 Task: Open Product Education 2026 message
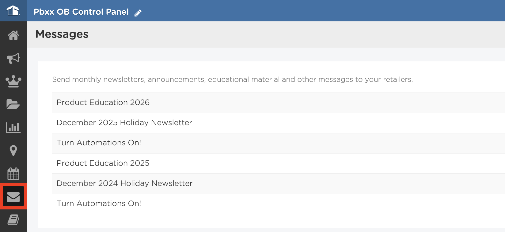click(x=278, y=103)
